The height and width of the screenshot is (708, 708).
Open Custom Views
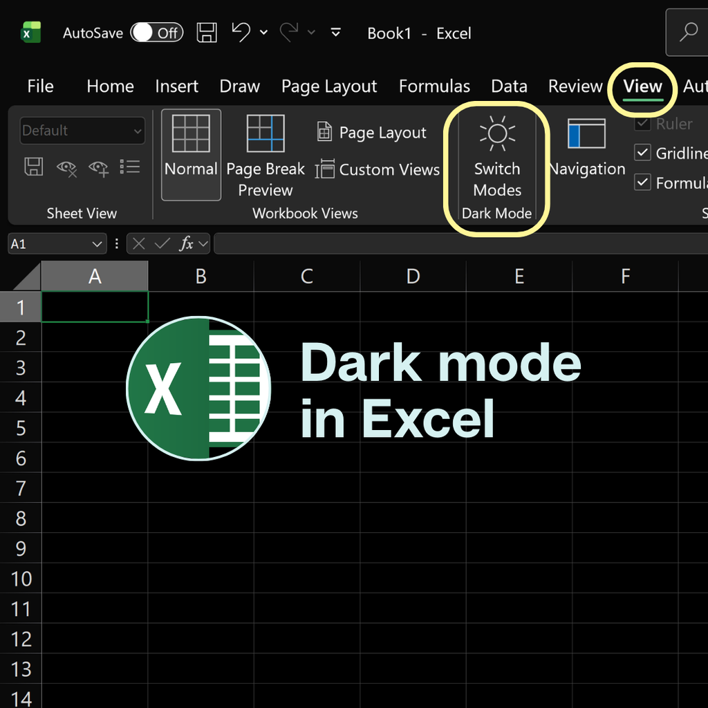[x=378, y=169]
